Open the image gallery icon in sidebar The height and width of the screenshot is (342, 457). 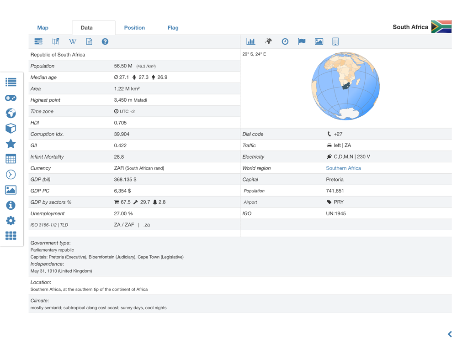pos(11,190)
